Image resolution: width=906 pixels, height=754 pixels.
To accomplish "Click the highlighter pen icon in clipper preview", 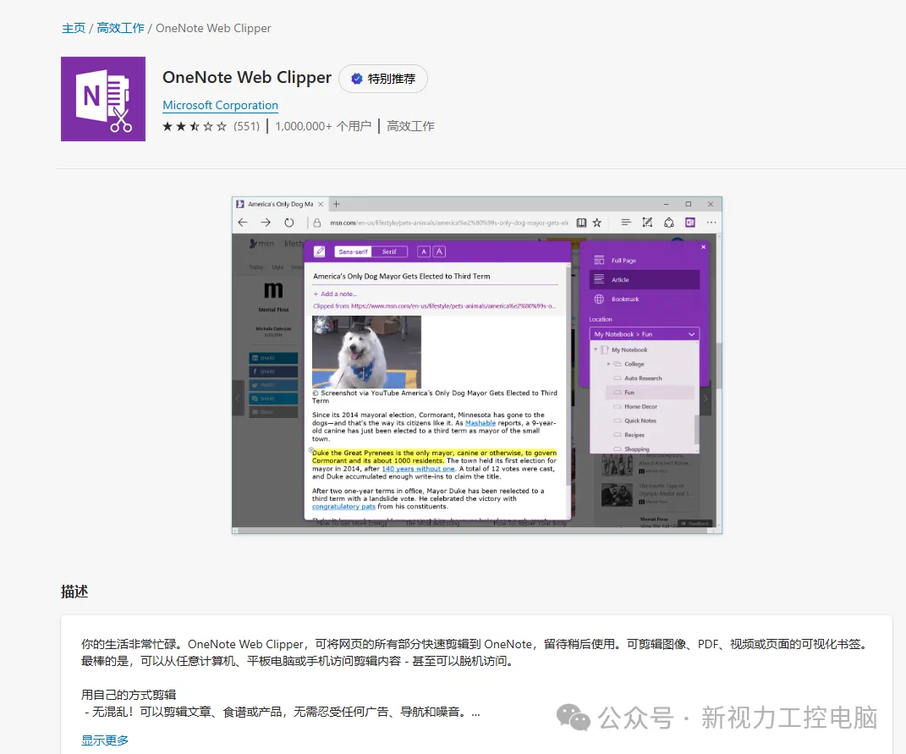I will pos(320,251).
